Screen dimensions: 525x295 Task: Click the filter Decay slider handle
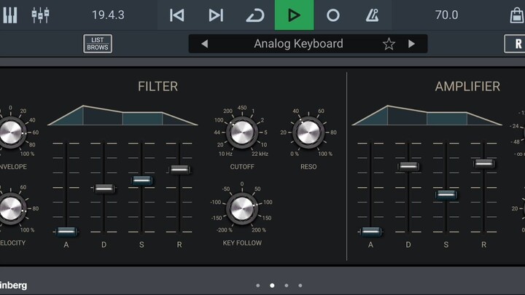[104, 189]
